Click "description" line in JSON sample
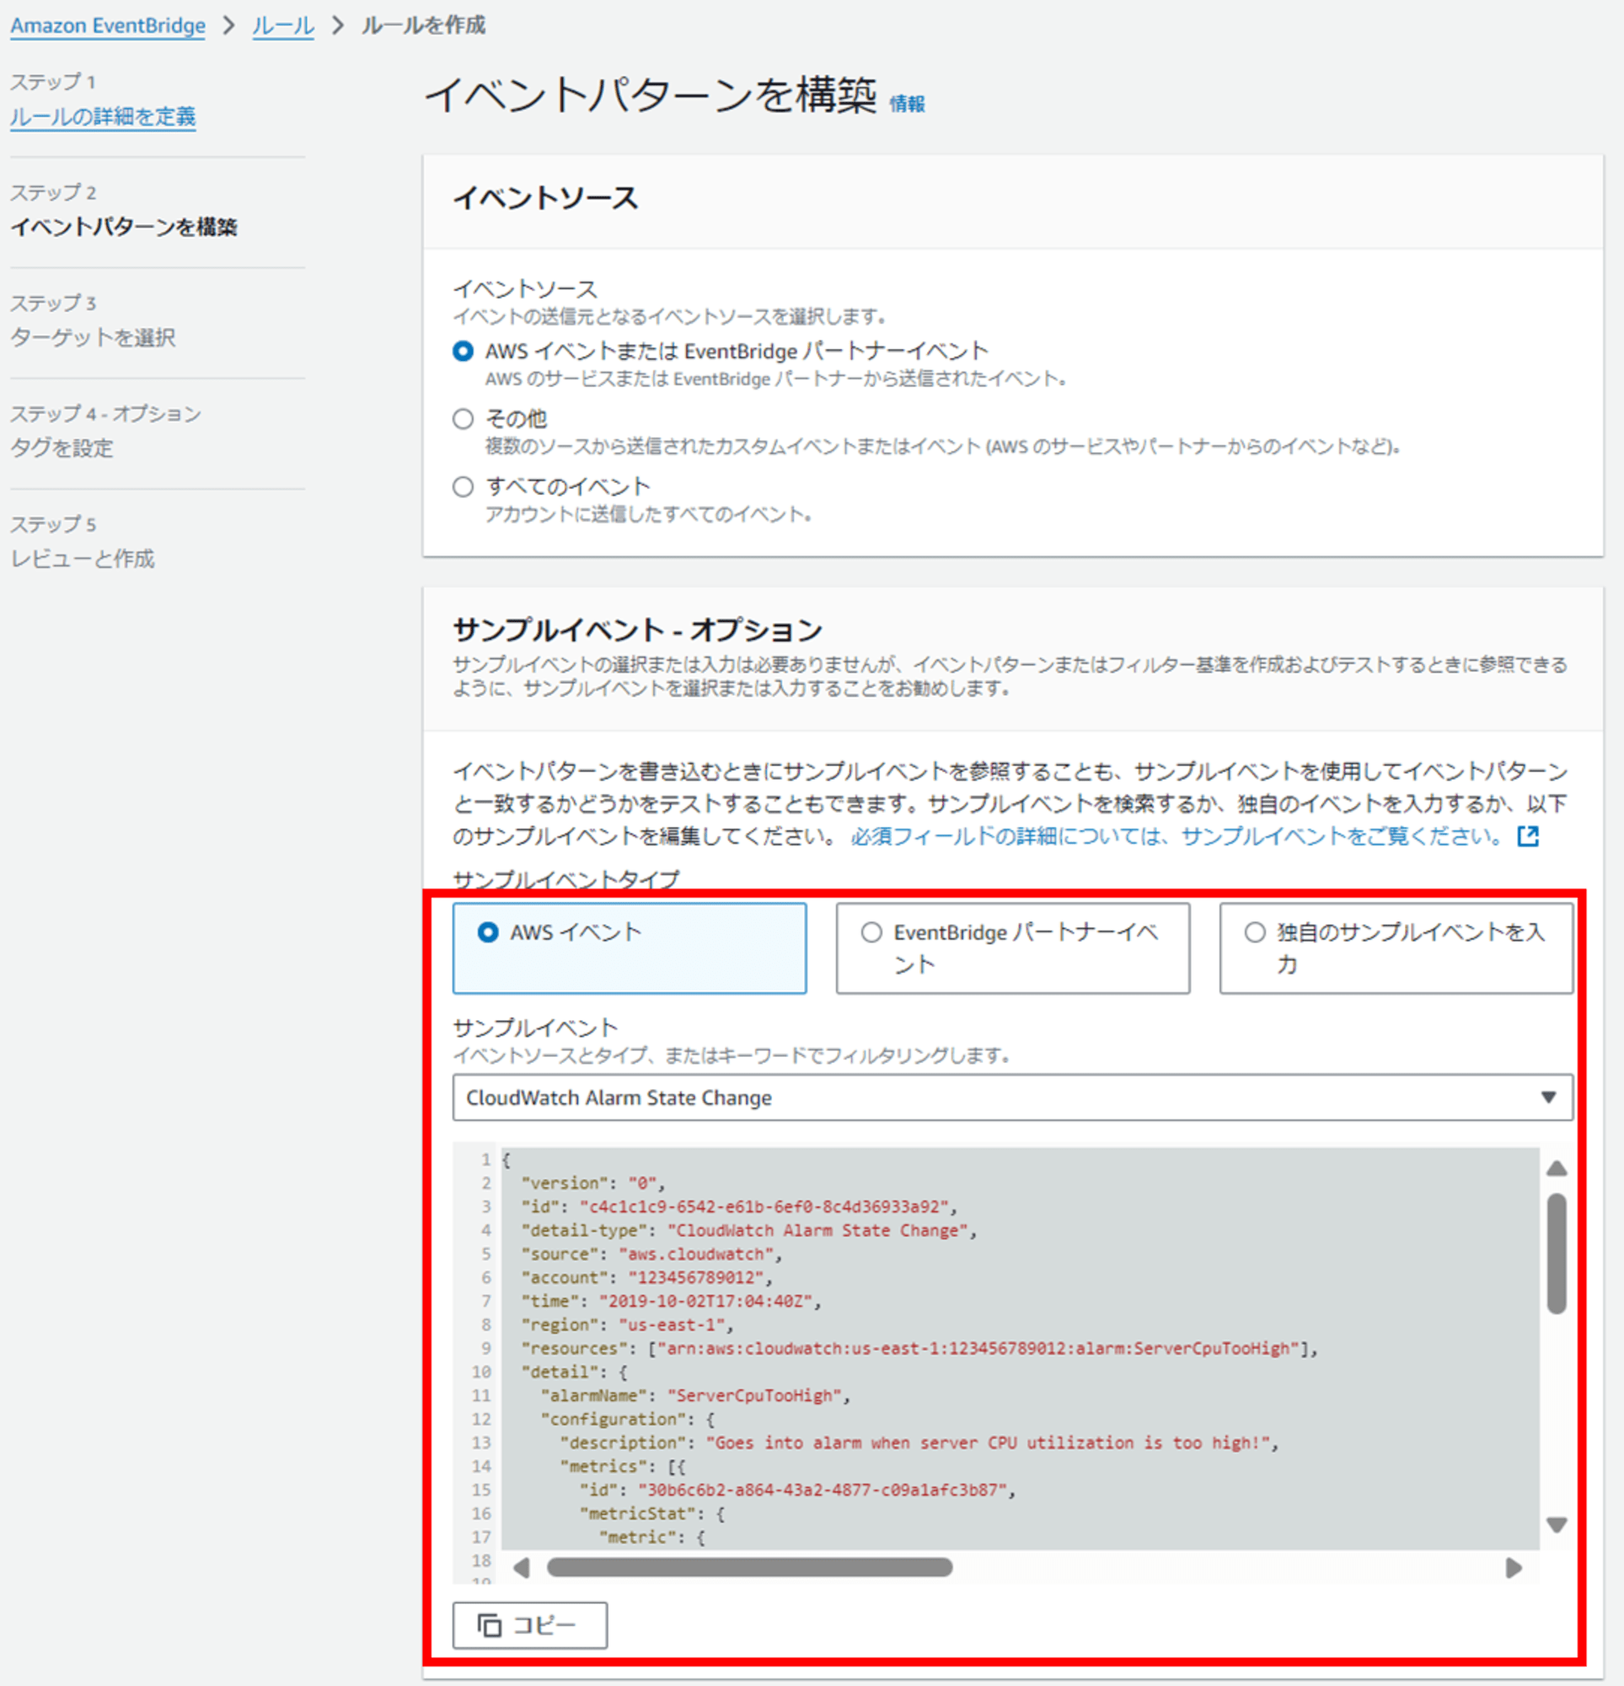This screenshot has width=1624, height=1686. point(919,1442)
